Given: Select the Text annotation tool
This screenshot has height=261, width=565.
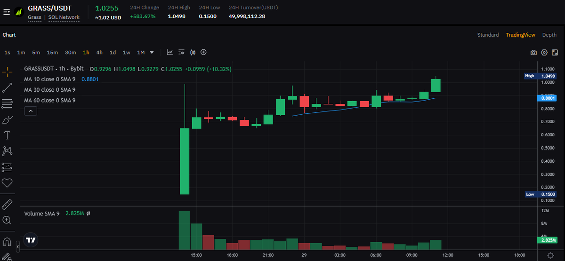Looking at the screenshot, I should 7,135.
